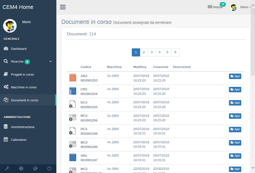Click the Mario profile avatar in sidebar
This screenshot has width=255, height=173.
click(x=10, y=26)
